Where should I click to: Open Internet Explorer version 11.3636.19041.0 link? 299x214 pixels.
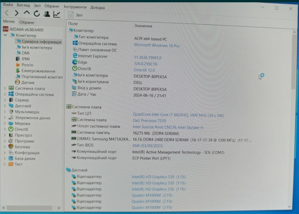(148, 57)
